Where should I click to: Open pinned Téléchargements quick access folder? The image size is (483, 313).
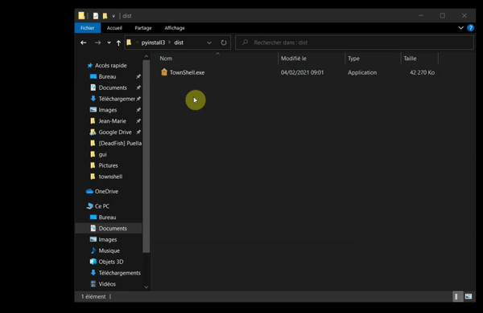point(117,99)
